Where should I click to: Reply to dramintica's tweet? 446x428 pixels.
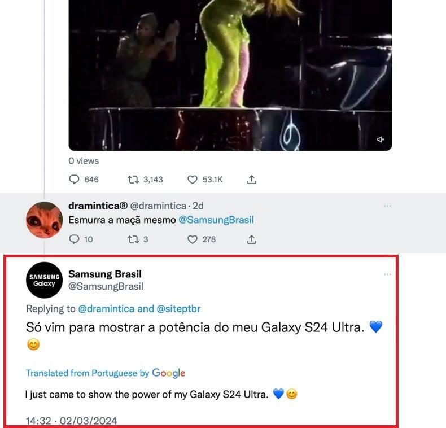pos(75,239)
